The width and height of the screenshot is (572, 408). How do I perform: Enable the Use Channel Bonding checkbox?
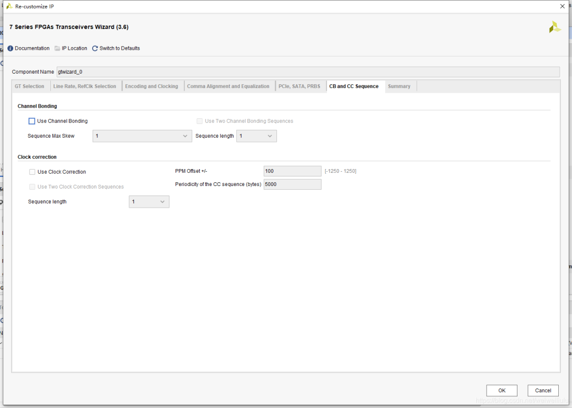tap(32, 121)
